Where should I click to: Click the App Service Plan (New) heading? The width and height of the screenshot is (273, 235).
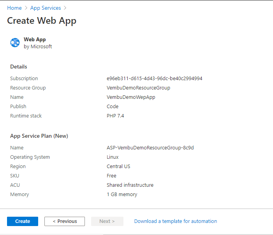(x=39, y=136)
